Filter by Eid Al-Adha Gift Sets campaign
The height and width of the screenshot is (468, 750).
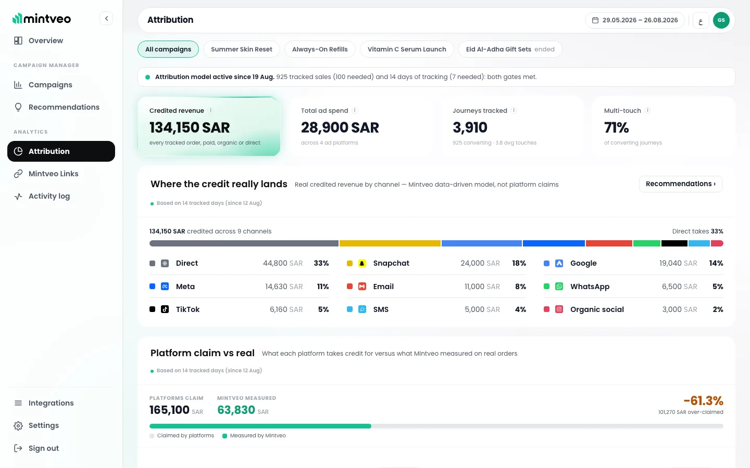pos(510,49)
